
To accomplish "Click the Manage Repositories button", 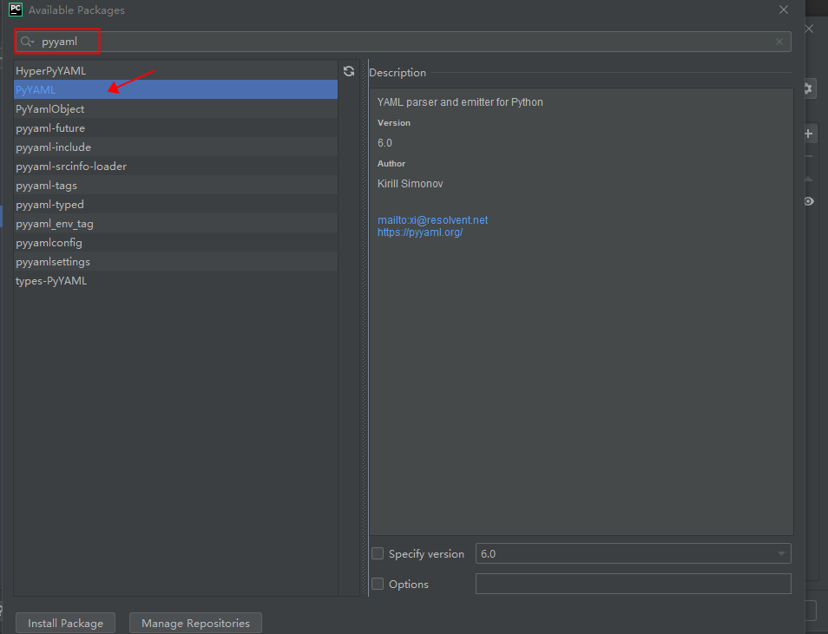I will [195, 623].
